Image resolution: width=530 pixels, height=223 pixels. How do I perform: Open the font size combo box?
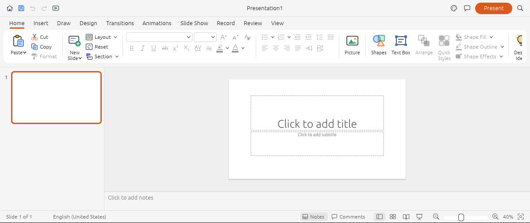click(x=205, y=37)
